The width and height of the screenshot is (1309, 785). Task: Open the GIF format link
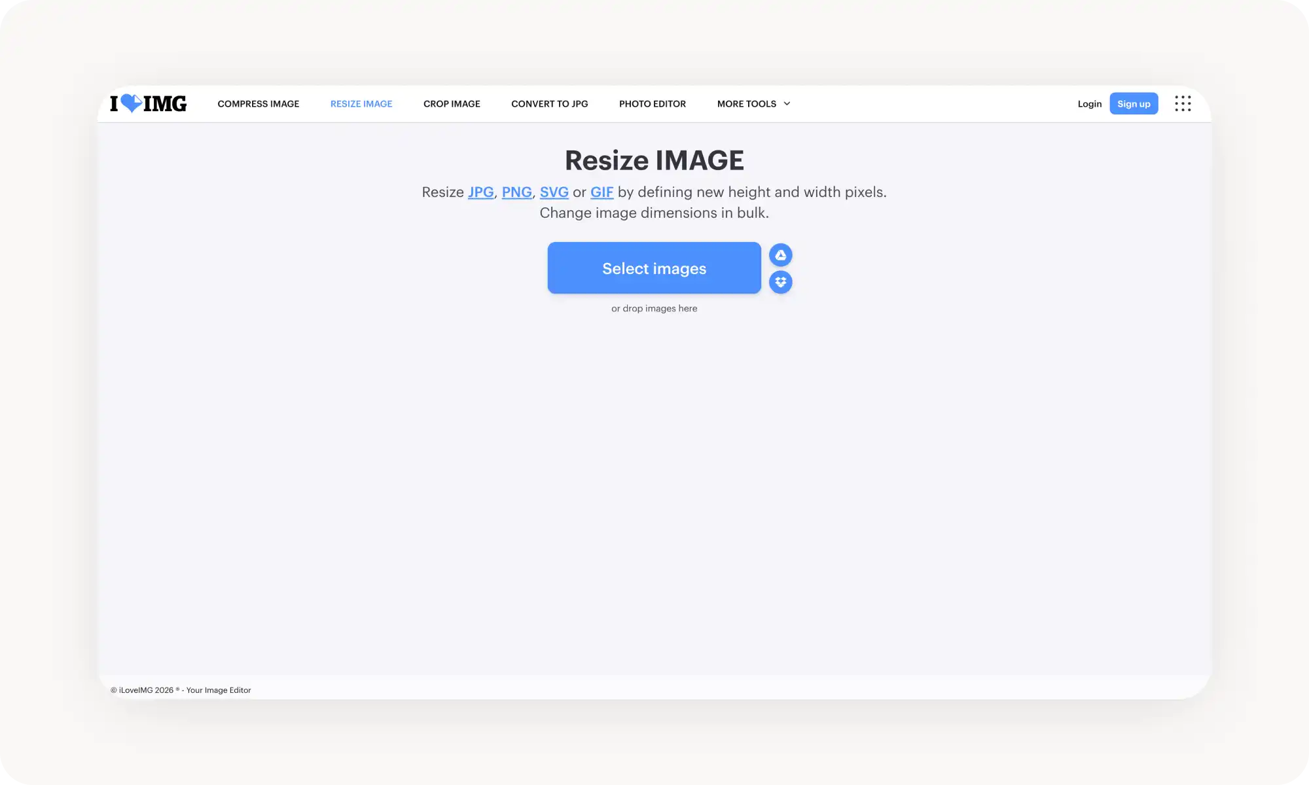click(602, 192)
